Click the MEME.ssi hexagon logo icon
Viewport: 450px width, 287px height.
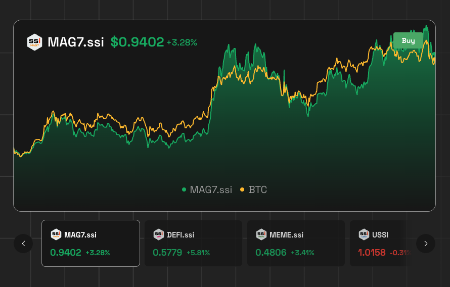click(x=261, y=234)
